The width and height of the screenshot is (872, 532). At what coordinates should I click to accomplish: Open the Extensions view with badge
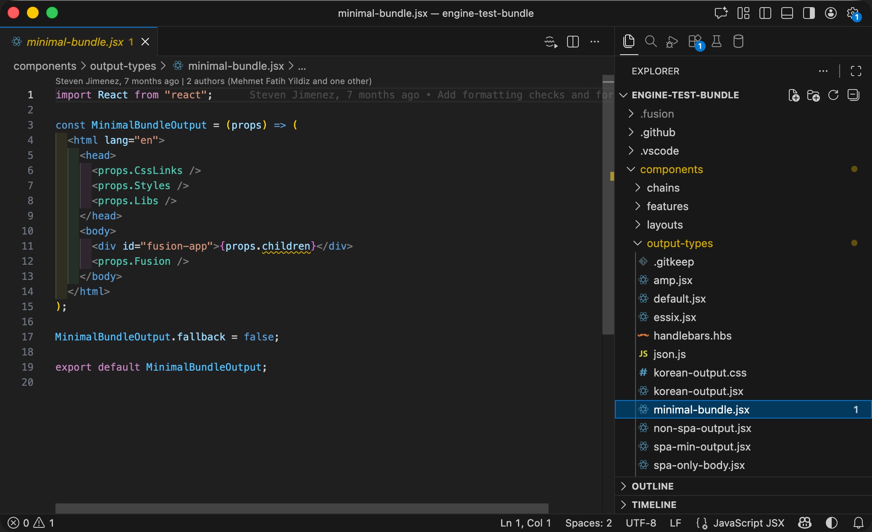pos(695,42)
